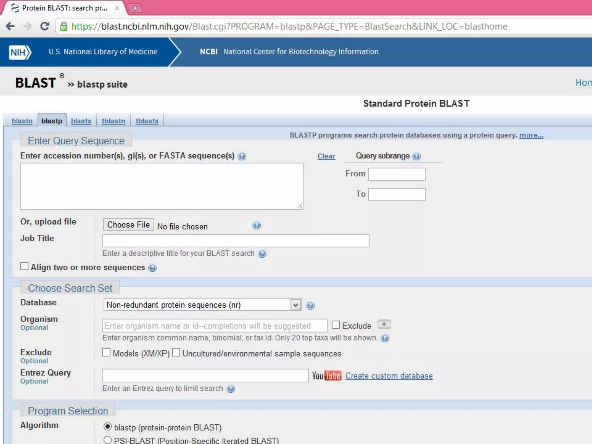This screenshot has width=592, height=444.
Task: Click help icon beside No file chosen
Action: click(x=256, y=225)
